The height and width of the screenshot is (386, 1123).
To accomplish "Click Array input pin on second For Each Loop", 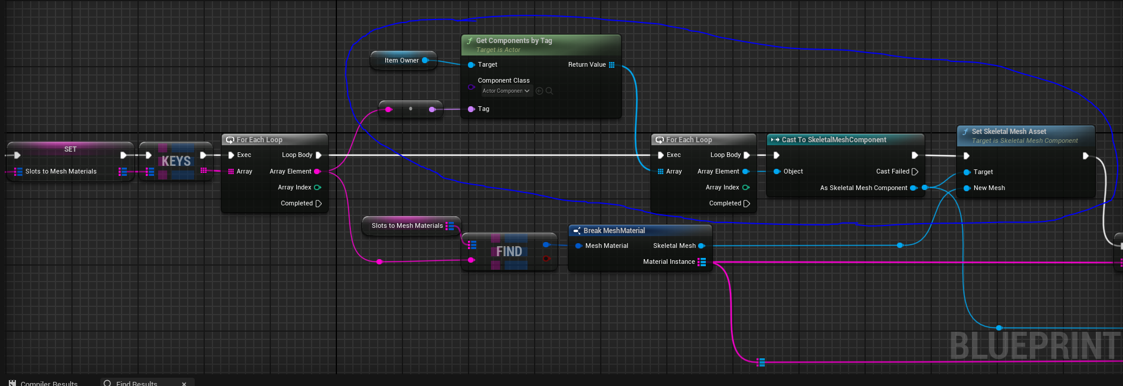I will click(661, 172).
